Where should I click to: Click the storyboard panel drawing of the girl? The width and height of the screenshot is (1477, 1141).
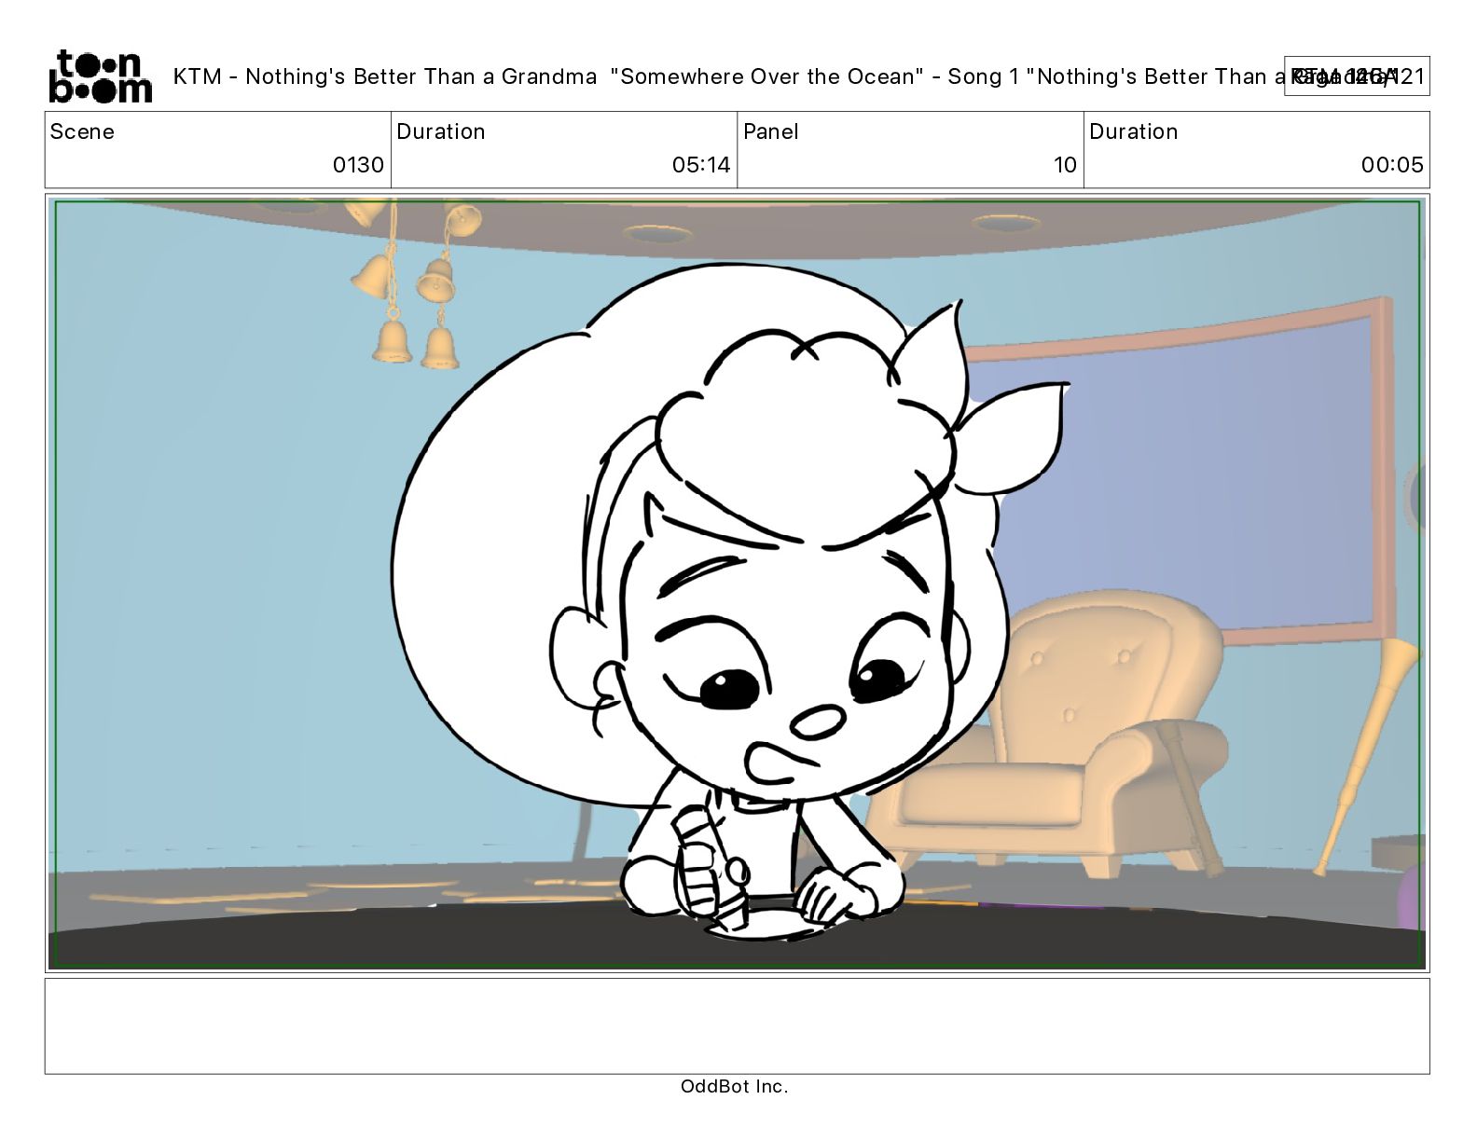pos(737,584)
